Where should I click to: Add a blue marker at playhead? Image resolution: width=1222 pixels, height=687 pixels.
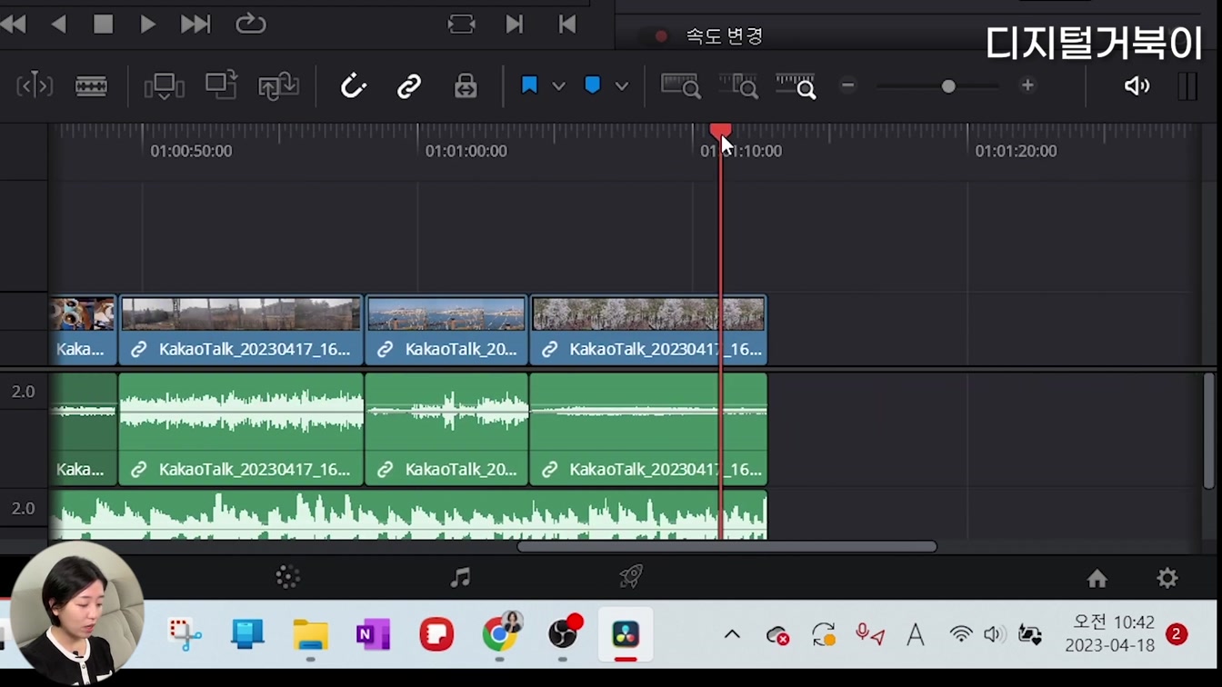pos(592,85)
